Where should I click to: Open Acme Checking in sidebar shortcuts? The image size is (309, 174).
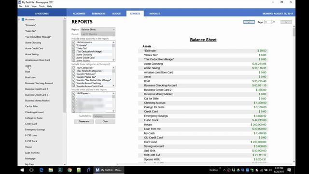[x=33, y=43]
